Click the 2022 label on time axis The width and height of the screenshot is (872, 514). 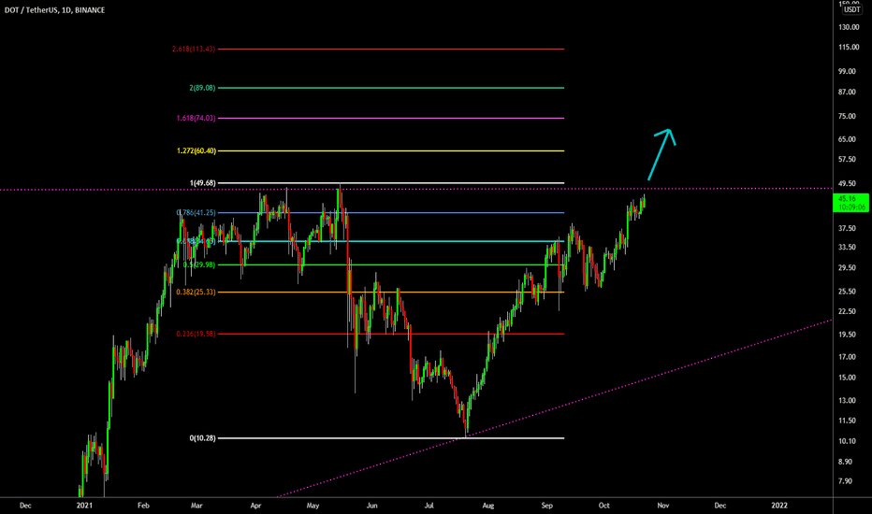click(779, 505)
